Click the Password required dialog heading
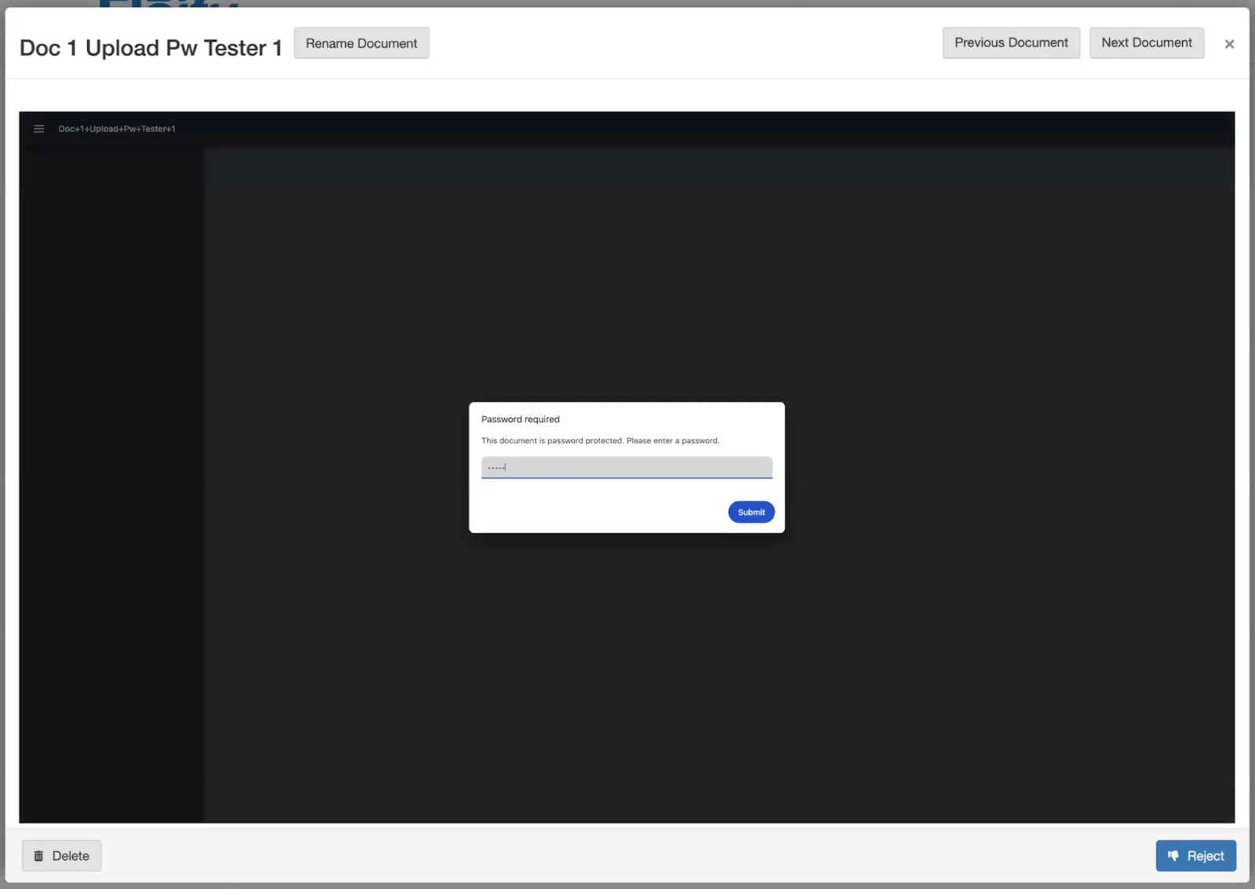This screenshot has height=889, width=1255. (520, 419)
